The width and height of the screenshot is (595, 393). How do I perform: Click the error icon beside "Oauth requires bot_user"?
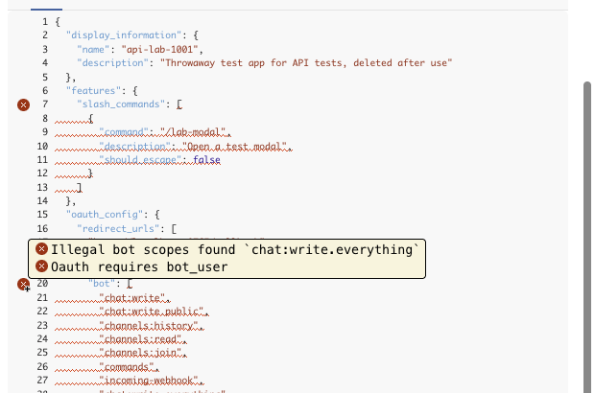41,266
